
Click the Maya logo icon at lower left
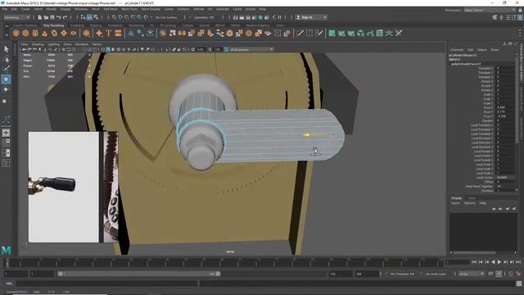pos(6,250)
